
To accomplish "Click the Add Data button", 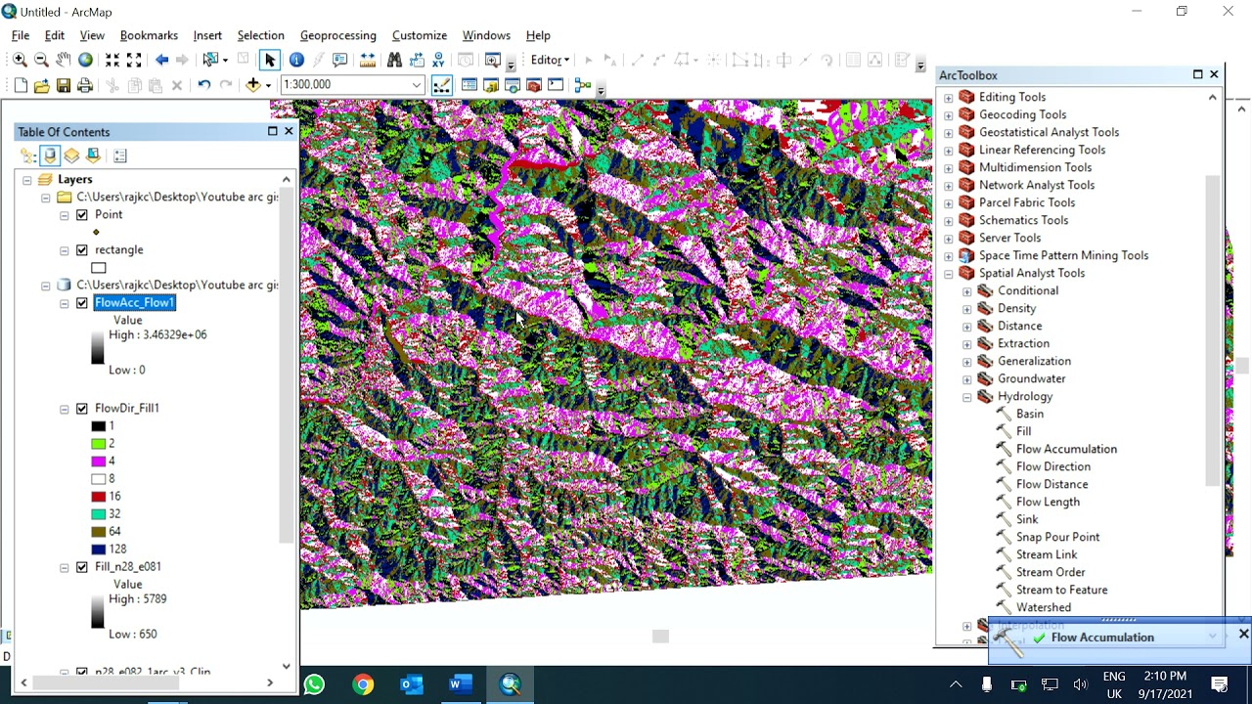I will click(253, 85).
